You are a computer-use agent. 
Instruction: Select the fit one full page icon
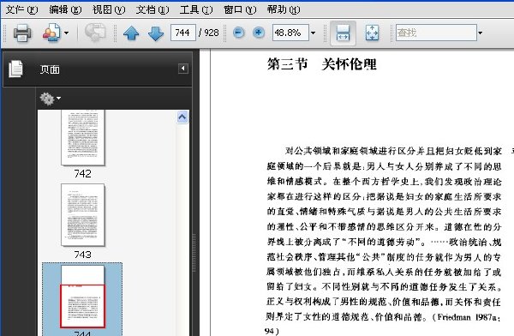coord(372,33)
